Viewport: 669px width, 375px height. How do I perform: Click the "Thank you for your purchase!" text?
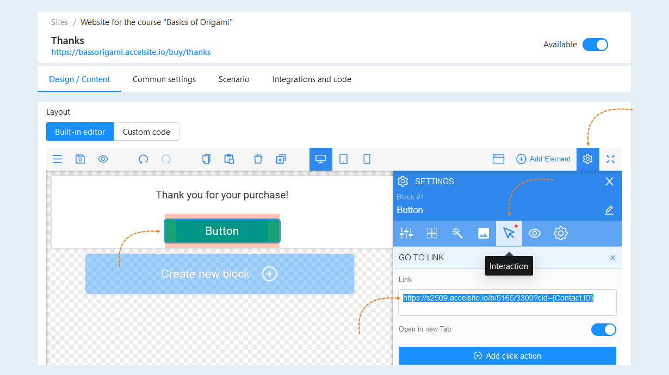coord(222,195)
